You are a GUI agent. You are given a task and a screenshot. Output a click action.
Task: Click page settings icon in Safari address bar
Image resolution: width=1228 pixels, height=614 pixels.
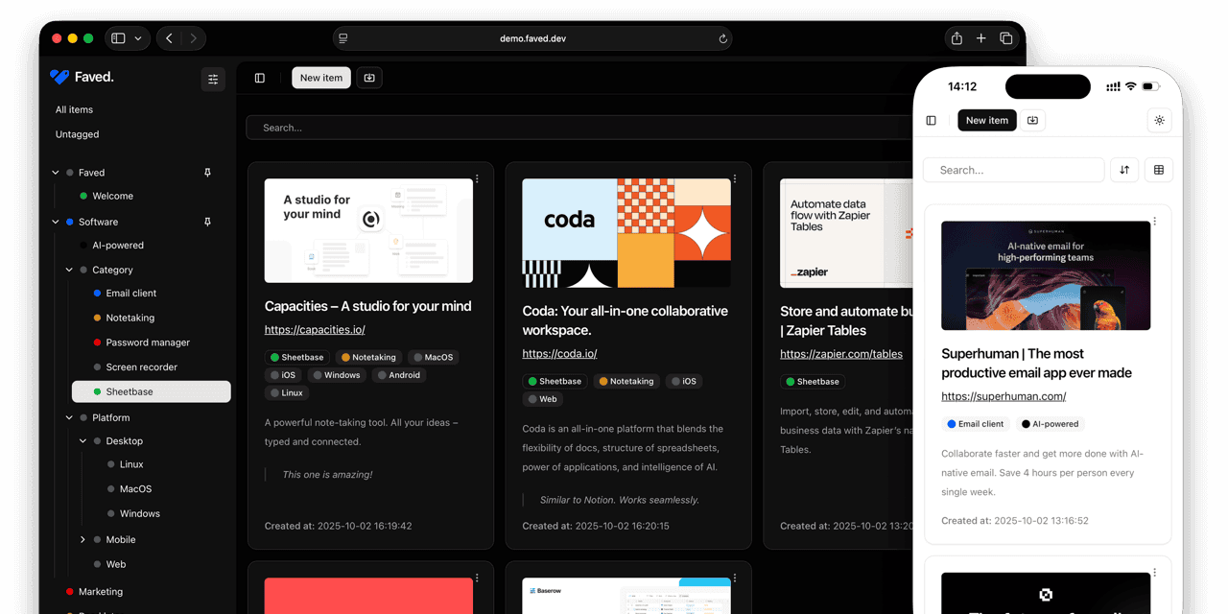tap(343, 38)
